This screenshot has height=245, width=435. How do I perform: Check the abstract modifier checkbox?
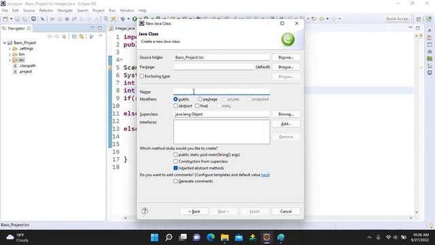coord(175,106)
